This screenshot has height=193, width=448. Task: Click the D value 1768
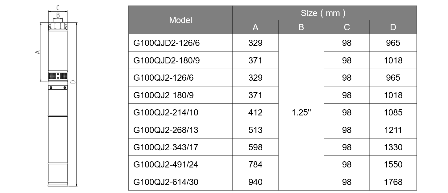[x=393, y=182]
